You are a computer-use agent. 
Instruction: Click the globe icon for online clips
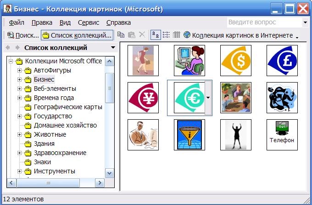(187, 35)
